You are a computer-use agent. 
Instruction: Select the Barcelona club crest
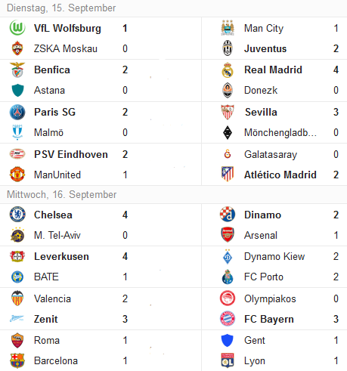[x=17, y=360]
